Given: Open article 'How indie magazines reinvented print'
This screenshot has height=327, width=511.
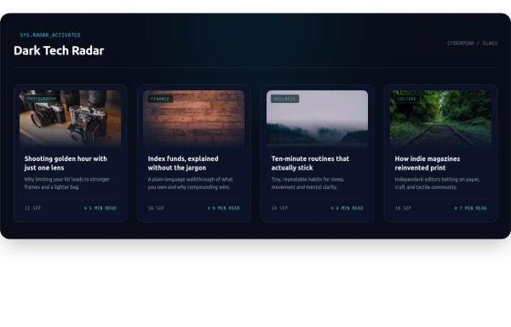Looking at the screenshot, I should tap(428, 163).
